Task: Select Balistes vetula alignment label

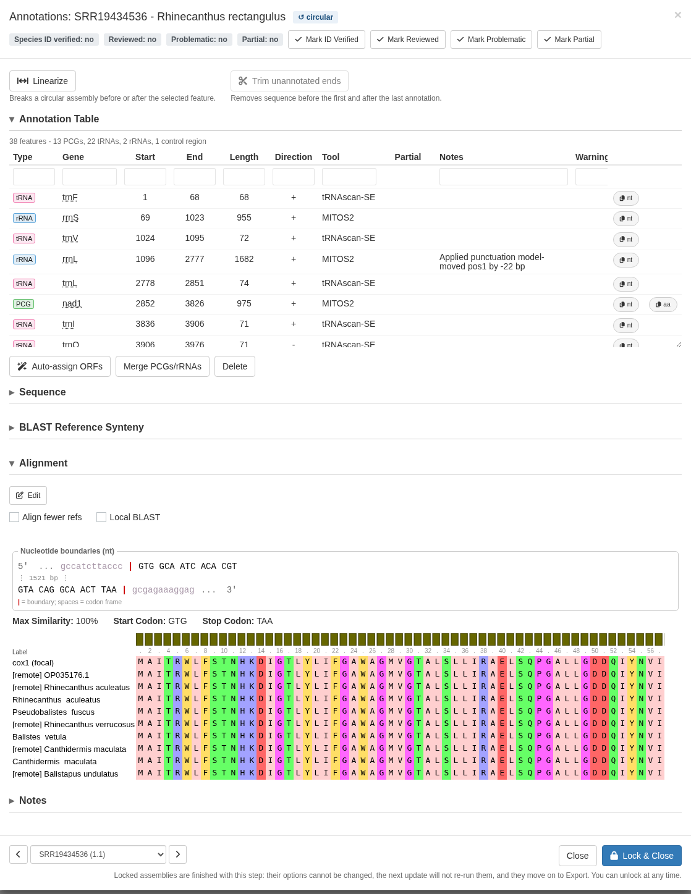Action: click(x=40, y=737)
